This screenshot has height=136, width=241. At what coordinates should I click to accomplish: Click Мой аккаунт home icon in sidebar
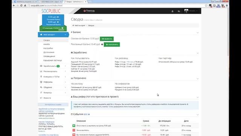tap(41, 34)
